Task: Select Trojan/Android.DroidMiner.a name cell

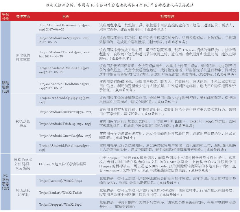Action: coord(66,86)
